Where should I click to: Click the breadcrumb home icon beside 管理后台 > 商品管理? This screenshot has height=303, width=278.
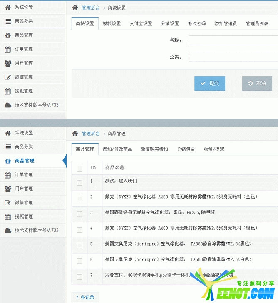[75, 133]
